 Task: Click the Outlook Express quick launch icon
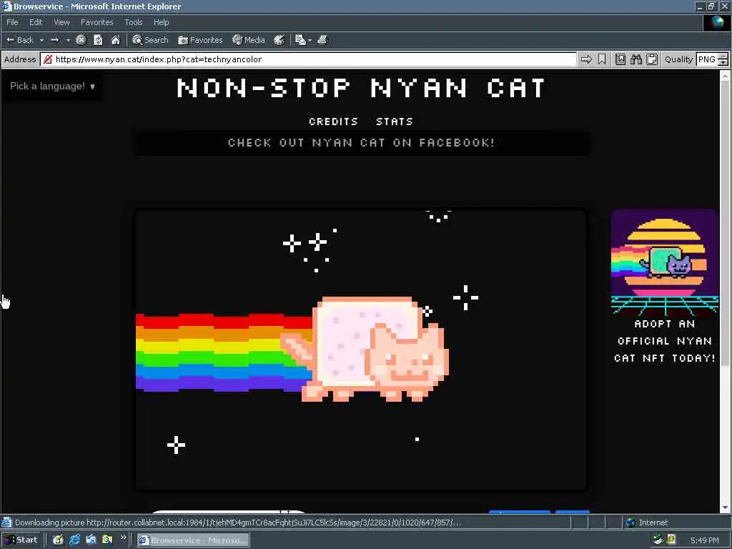[x=91, y=540]
